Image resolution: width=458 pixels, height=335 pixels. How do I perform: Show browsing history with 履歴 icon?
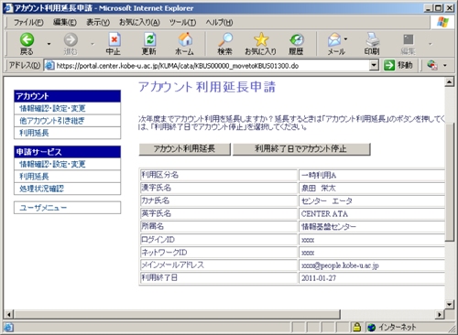click(x=297, y=40)
